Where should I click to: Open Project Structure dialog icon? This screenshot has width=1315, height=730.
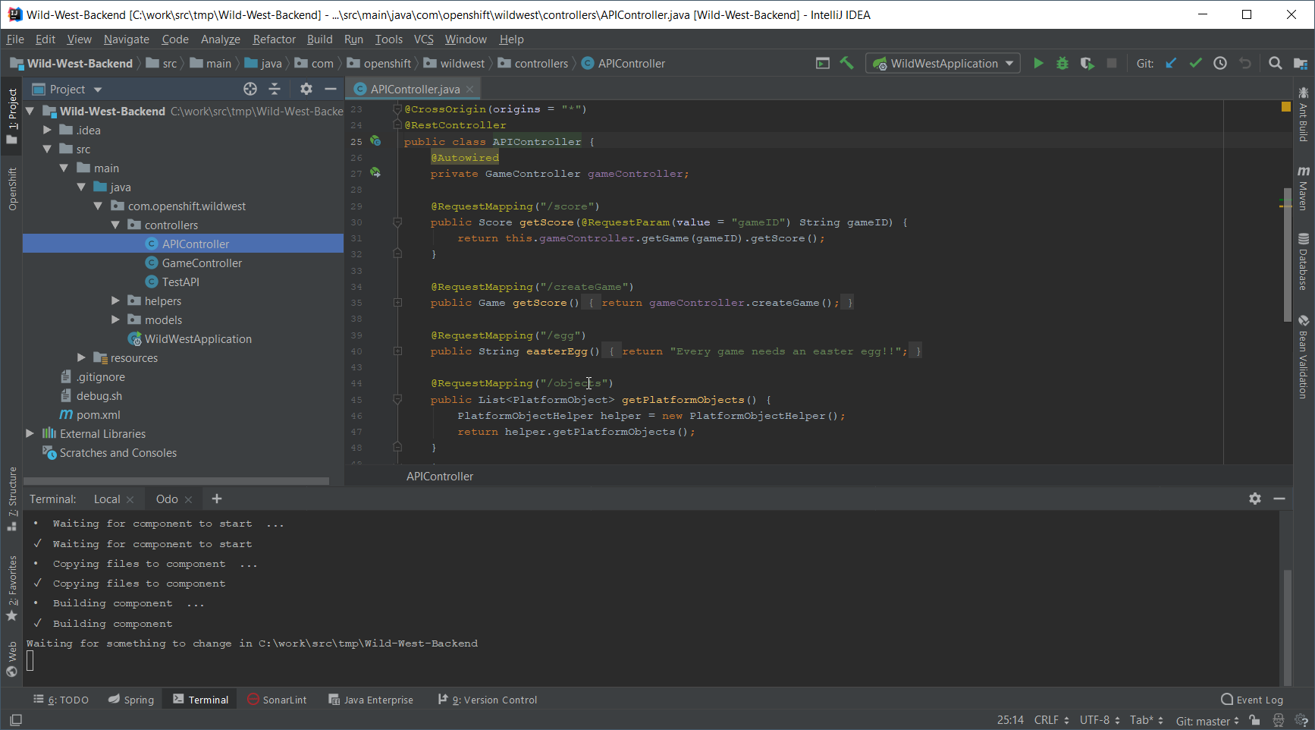click(1301, 64)
